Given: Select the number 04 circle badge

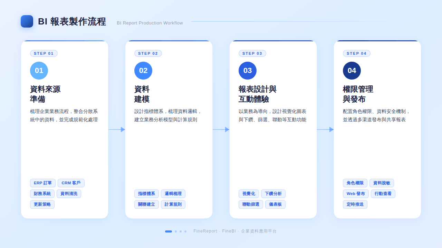Looking at the screenshot, I should [352, 71].
